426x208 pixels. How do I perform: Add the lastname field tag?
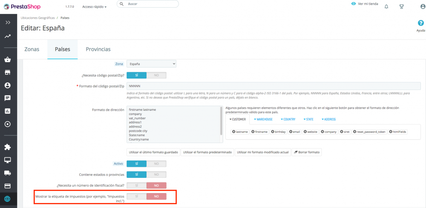click(240, 132)
